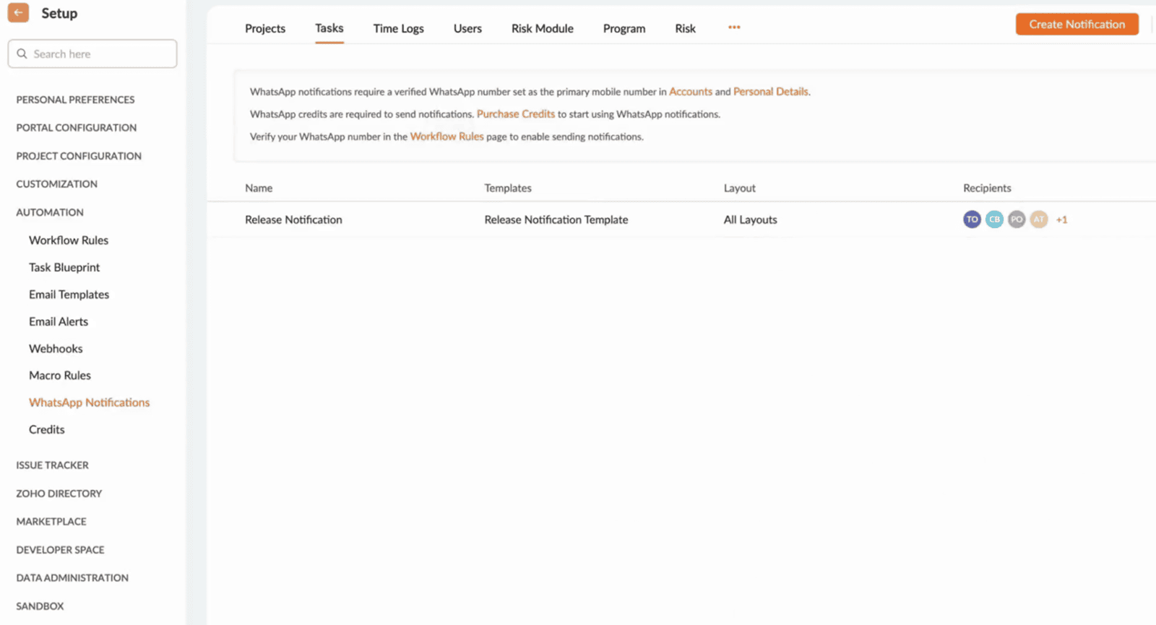Switch to the Time Logs tab

tap(398, 28)
